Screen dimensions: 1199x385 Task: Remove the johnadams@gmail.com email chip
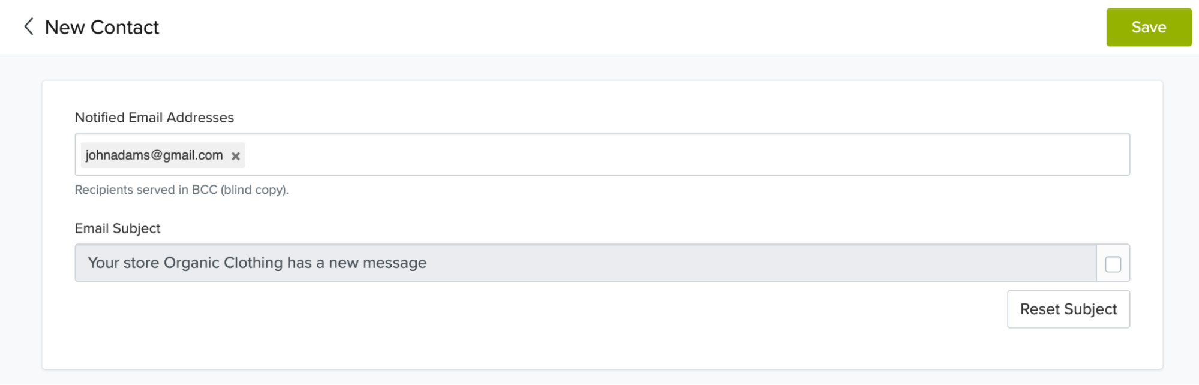click(x=236, y=156)
